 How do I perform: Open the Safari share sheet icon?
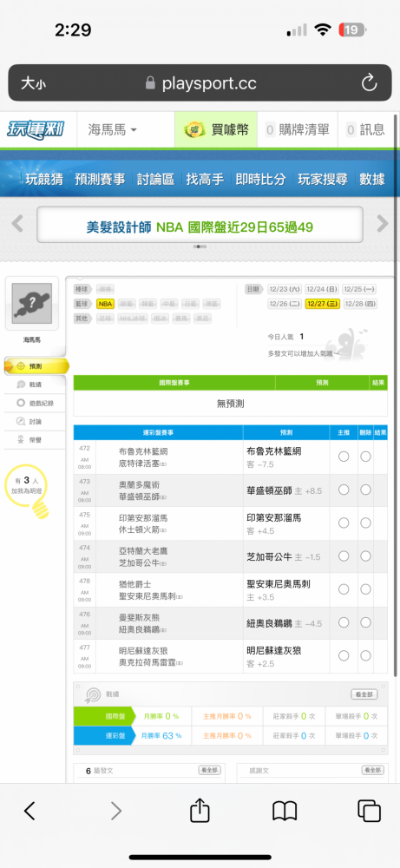pos(200,810)
